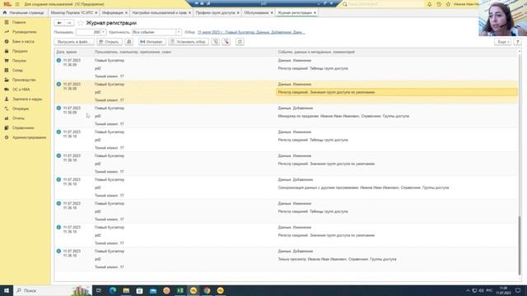Switch to Монитор Портала 1С:ИТС tab
527x296 pixels.
(72, 13)
